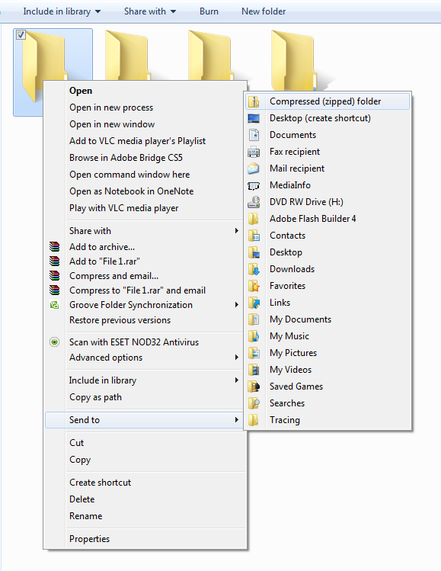441x571 pixels.
Task: Click WinRAR icon beside Compress and email...
Action: coord(54,276)
